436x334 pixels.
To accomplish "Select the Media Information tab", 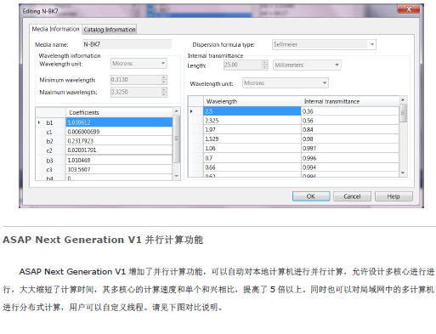I will [55, 29].
